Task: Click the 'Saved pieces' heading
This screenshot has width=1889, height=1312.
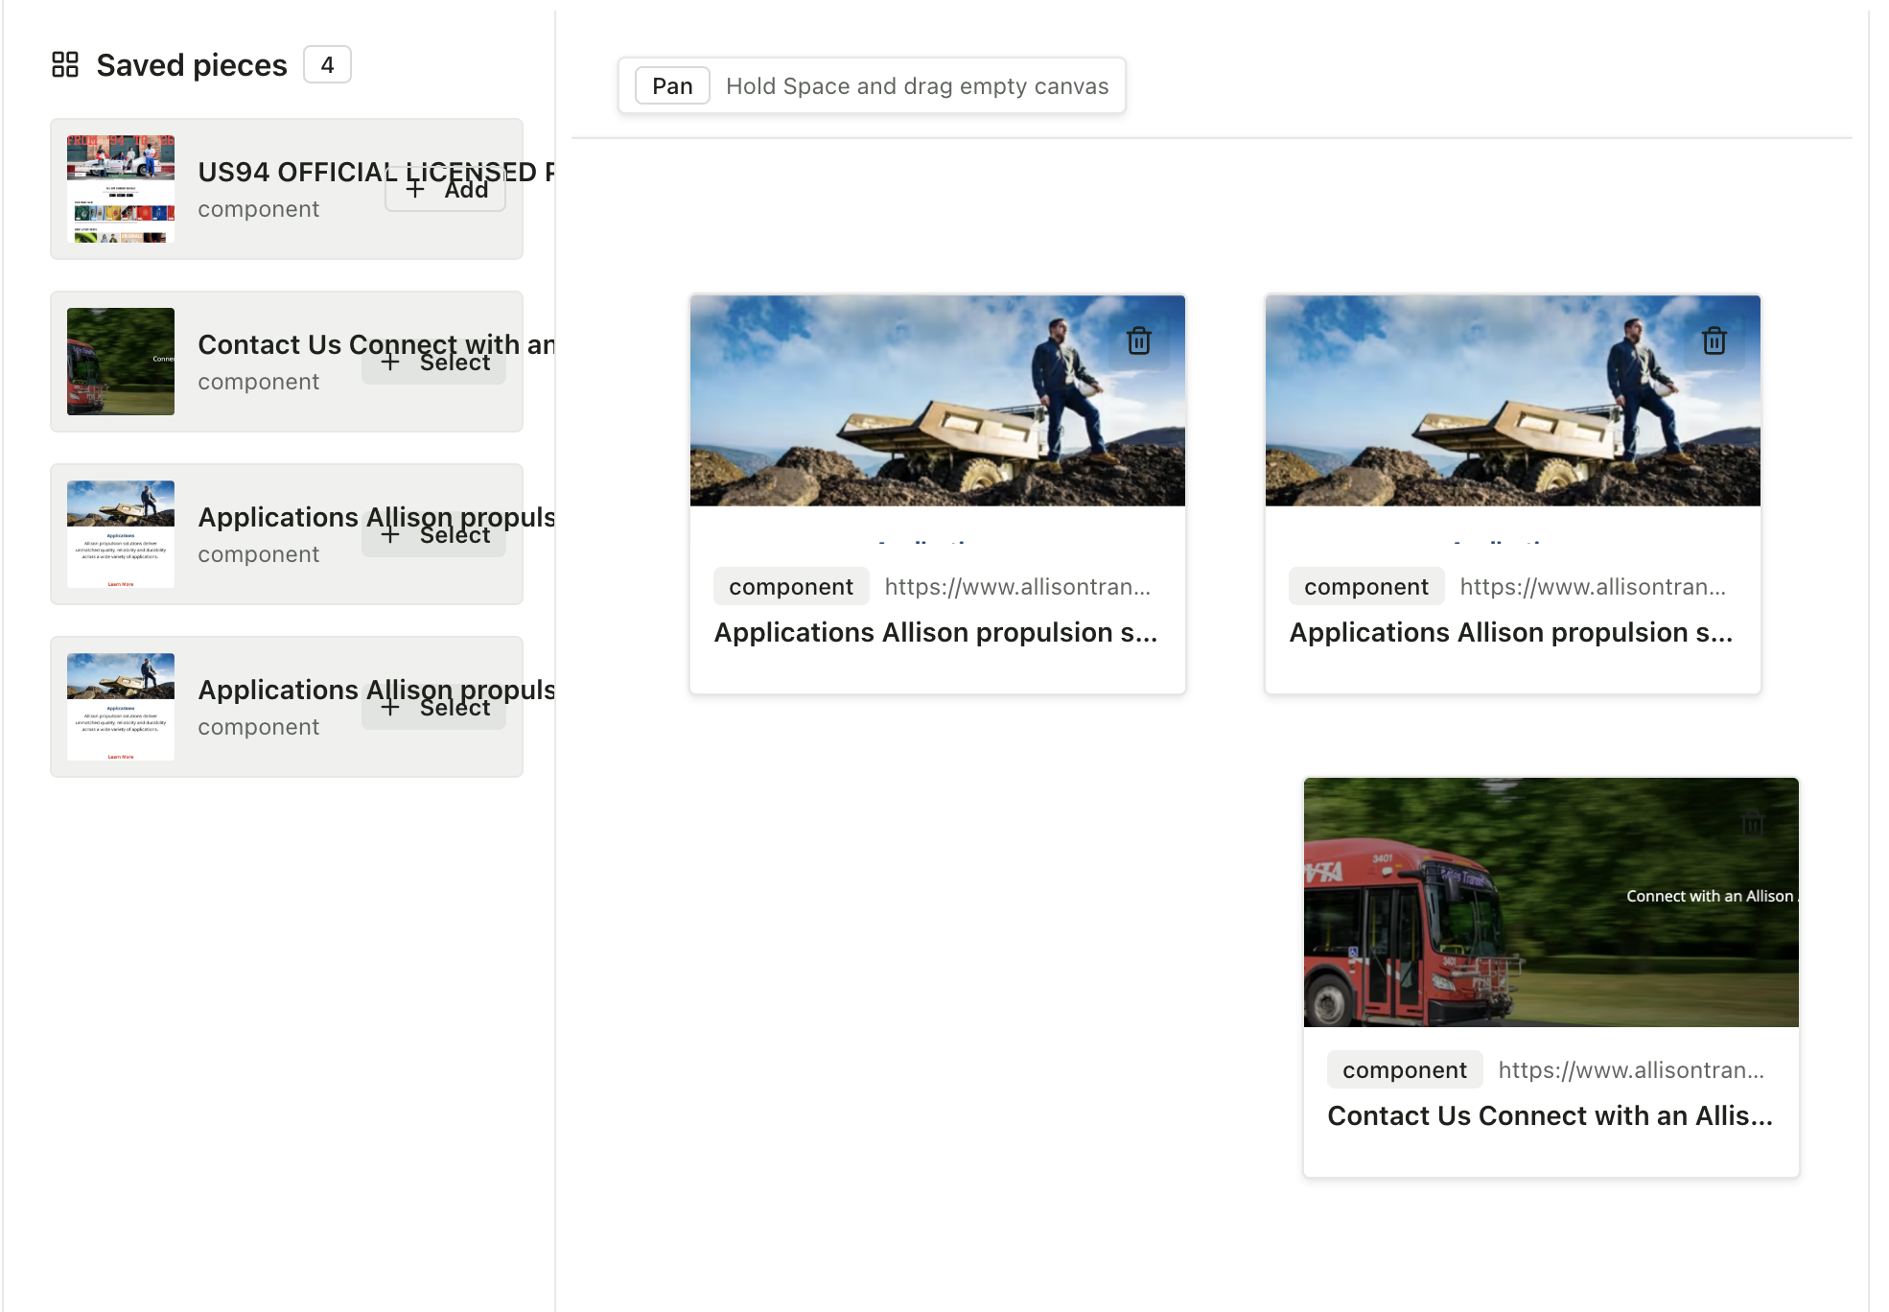Action: pos(192,65)
